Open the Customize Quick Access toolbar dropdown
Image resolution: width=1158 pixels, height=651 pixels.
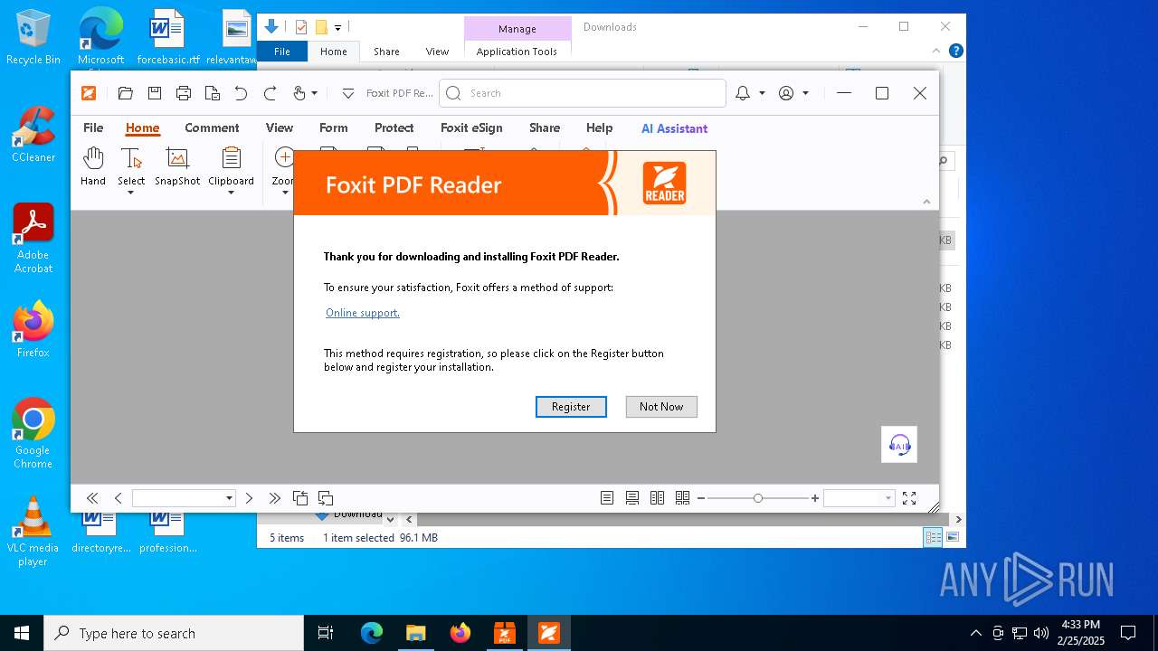347,93
